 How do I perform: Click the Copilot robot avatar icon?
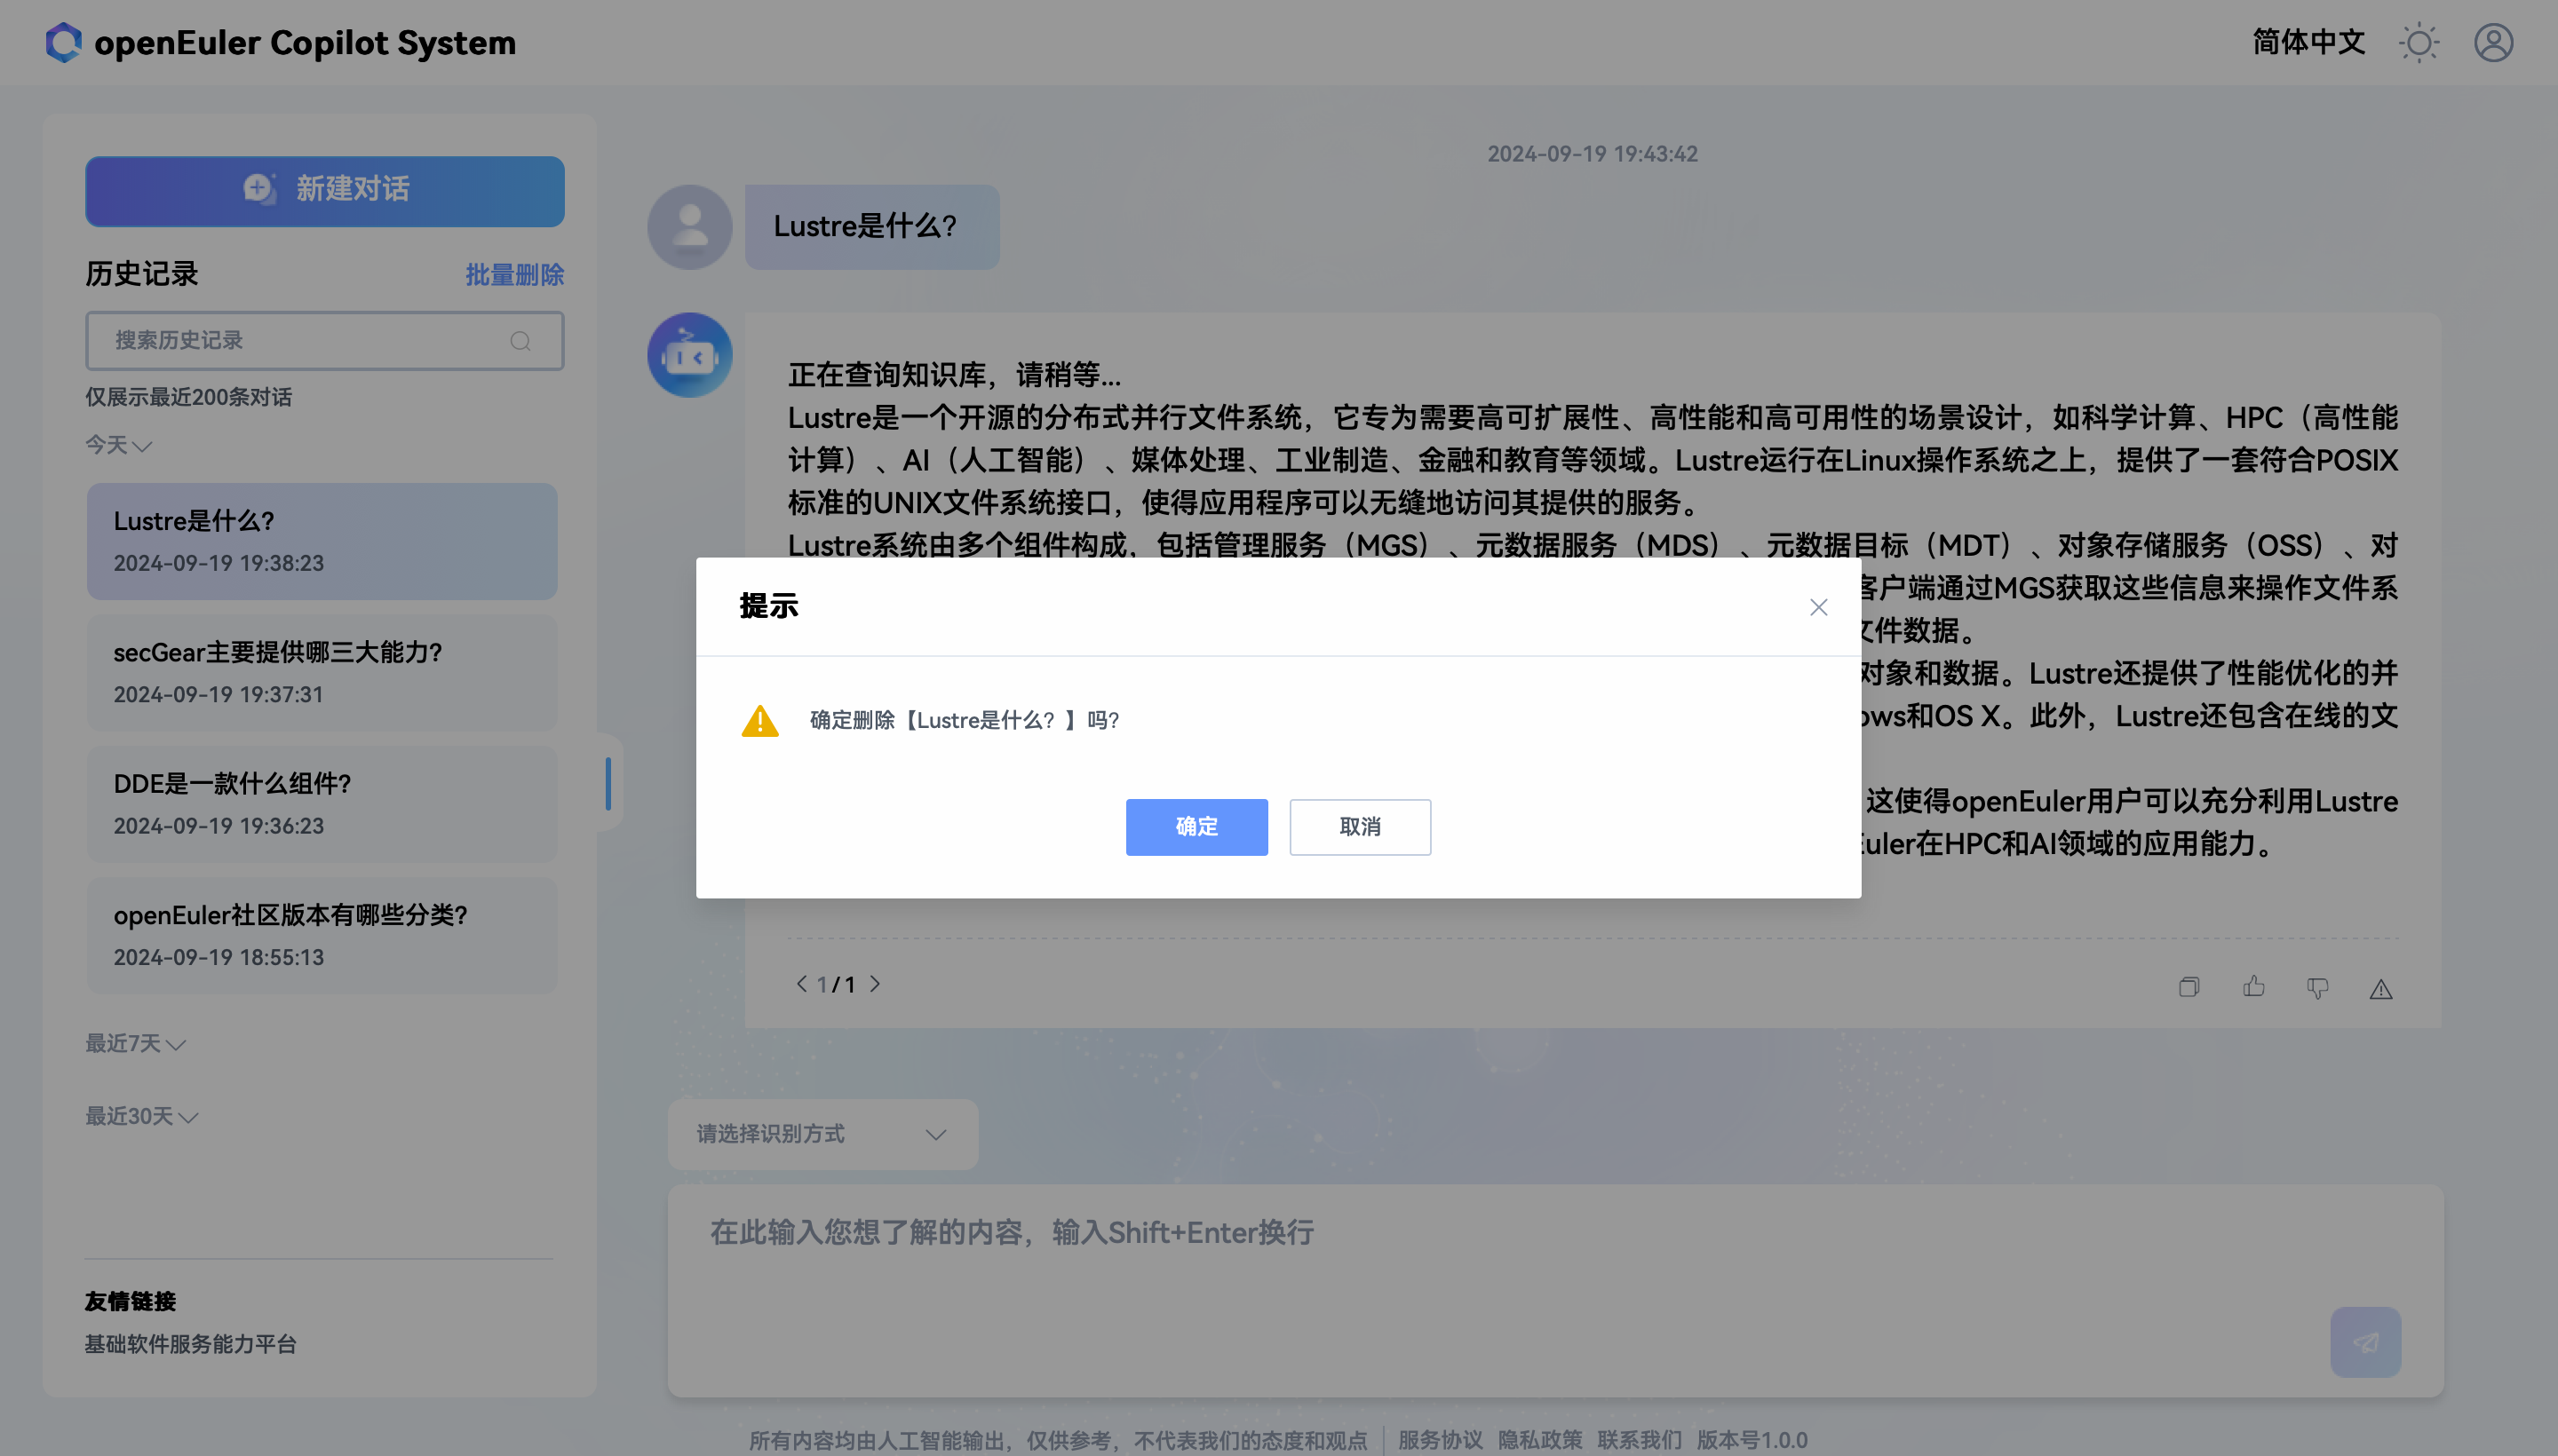689,354
